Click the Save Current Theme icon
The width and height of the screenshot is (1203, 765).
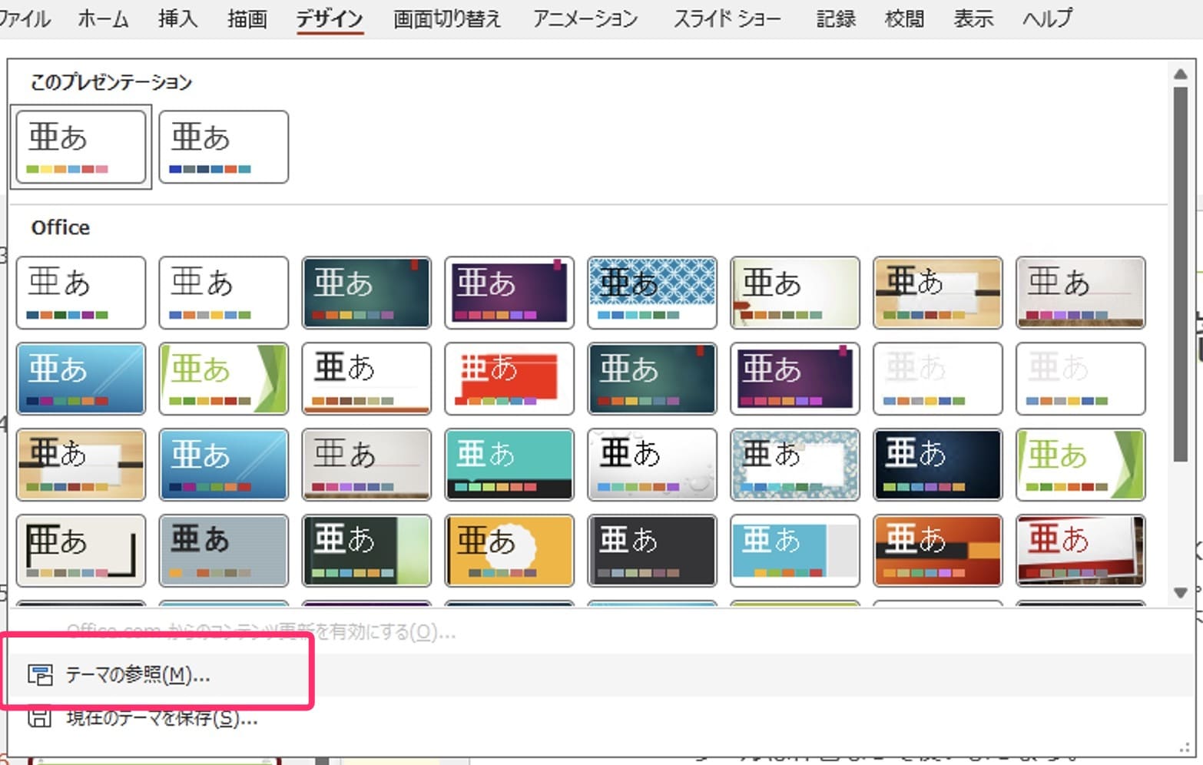click(x=40, y=718)
